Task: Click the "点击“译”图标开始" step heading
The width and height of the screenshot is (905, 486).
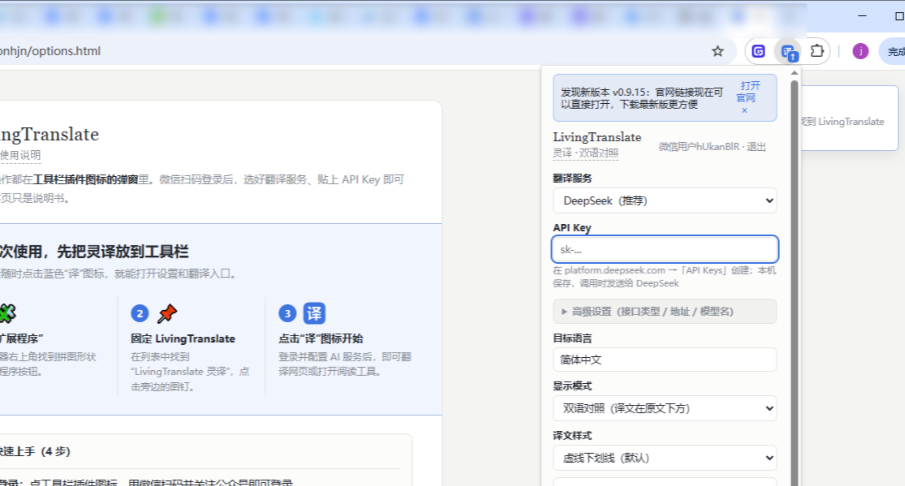Action: point(321,339)
